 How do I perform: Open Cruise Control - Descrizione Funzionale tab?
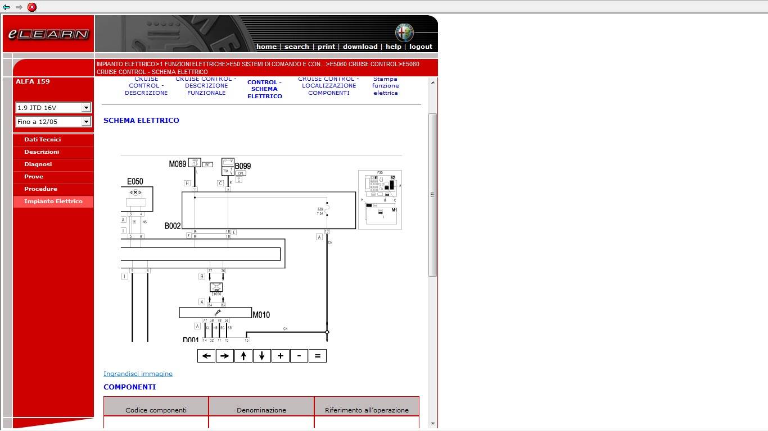point(206,86)
